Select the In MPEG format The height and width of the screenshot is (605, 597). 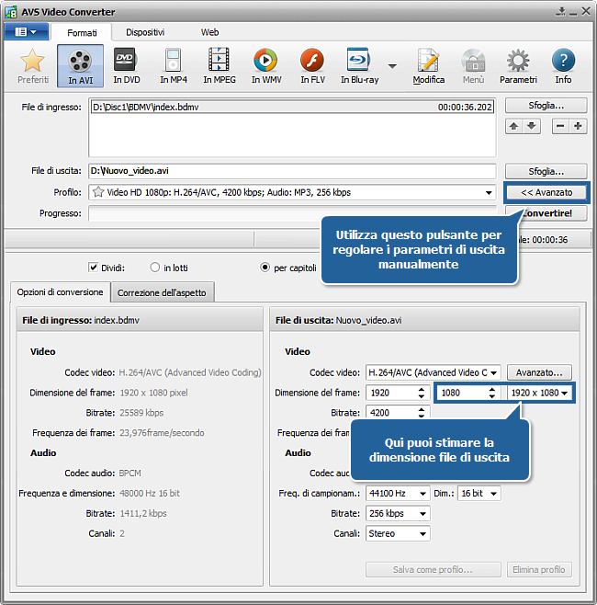[220, 66]
